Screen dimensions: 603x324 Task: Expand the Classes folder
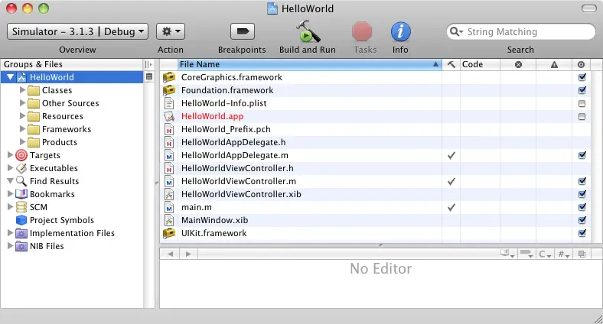click(x=22, y=90)
